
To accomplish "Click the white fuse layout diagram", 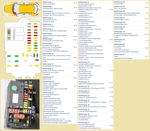I will (x=23, y=48).
